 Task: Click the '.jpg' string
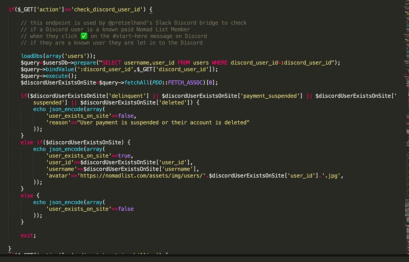click(331, 175)
